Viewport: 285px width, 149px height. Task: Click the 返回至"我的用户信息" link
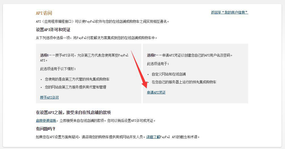pyautogui.click(x=229, y=12)
